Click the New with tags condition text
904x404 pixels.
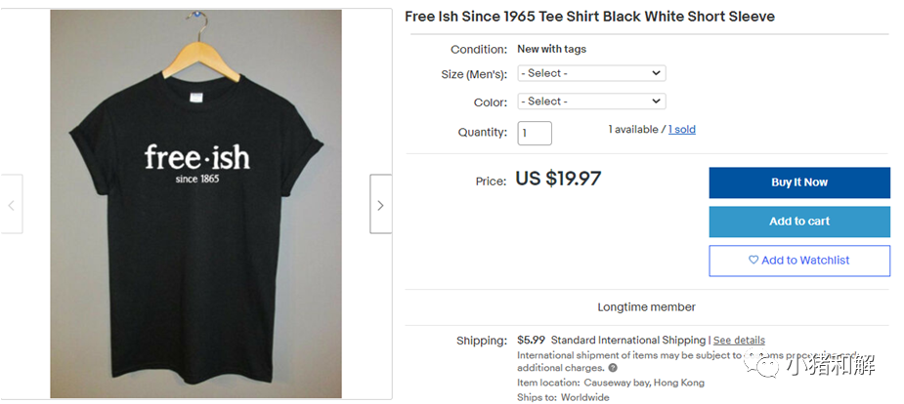coord(552,49)
